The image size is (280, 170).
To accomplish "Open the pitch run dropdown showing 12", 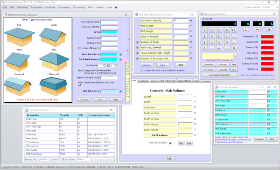I will click(x=116, y=66).
